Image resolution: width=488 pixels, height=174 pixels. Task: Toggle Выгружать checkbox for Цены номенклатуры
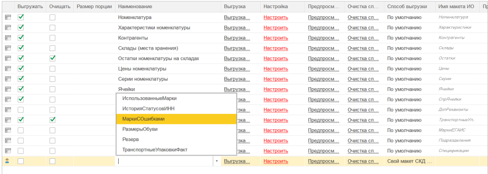click(x=21, y=69)
